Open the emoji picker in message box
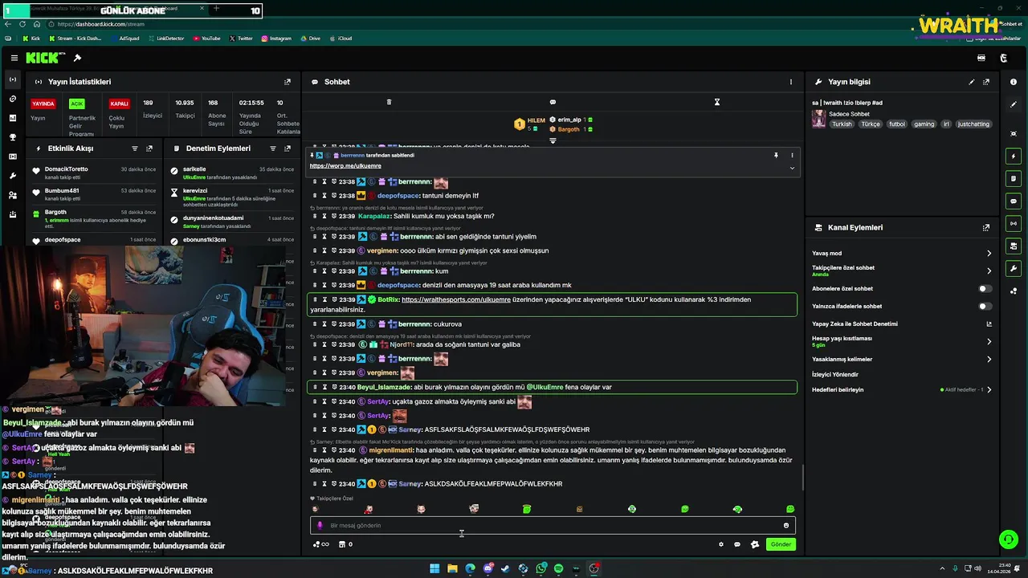 [786, 525]
